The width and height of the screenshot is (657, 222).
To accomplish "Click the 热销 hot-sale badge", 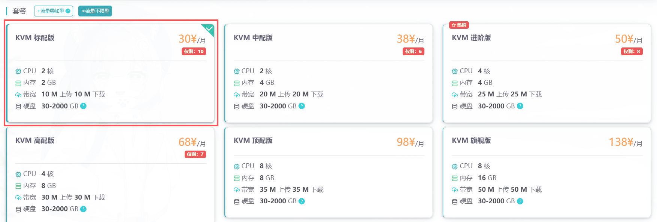I will (459, 25).
